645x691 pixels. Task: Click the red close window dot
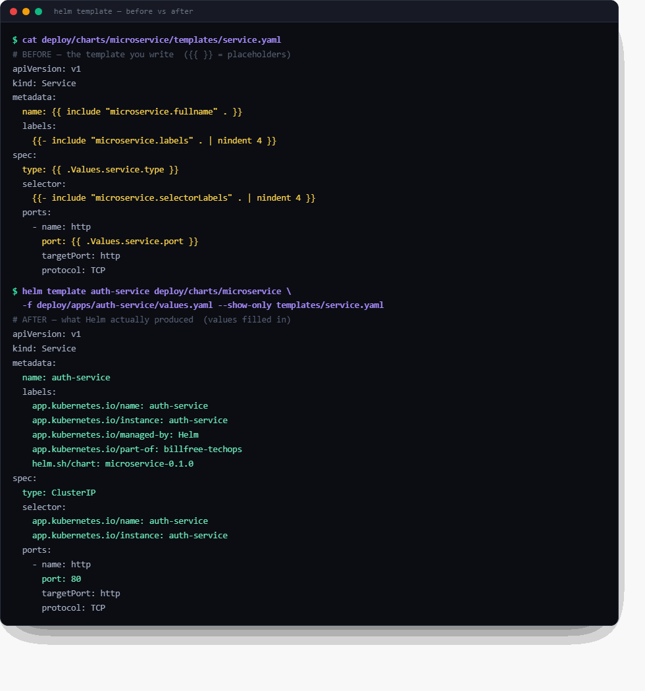[14, 11]
